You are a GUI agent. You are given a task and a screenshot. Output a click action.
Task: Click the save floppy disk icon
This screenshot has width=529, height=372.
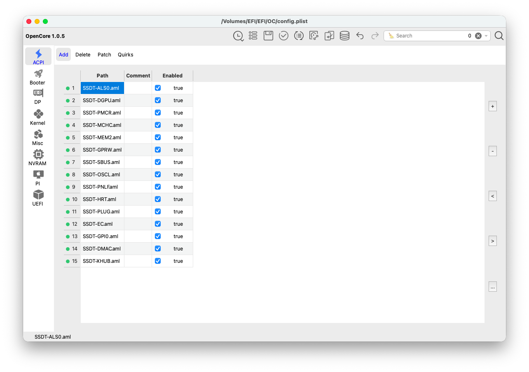click(x=269, y=36)
